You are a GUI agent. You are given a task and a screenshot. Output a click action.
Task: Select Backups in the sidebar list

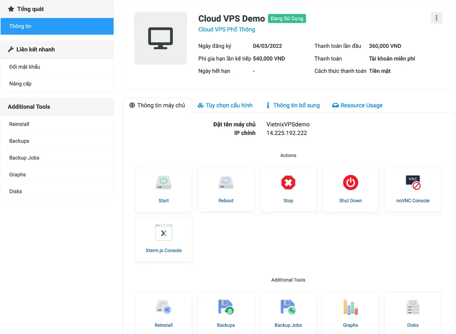point(57,141)
